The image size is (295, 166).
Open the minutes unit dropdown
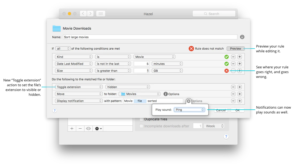pos(167,64)
